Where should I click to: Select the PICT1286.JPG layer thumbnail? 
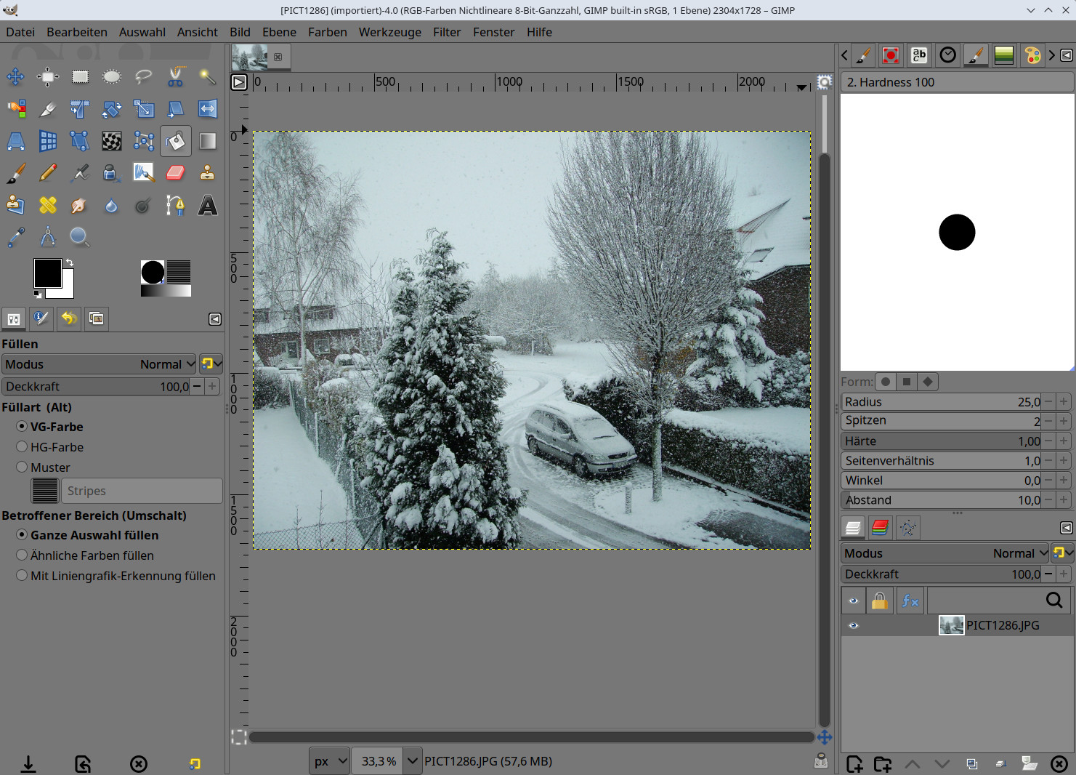click(x=951, y=625)
